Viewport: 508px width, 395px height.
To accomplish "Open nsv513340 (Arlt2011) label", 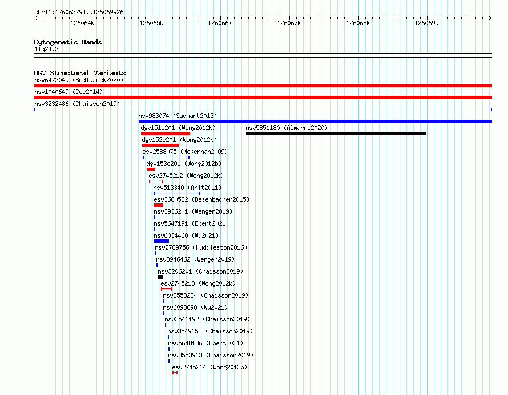I will click(x=187, y=188).
